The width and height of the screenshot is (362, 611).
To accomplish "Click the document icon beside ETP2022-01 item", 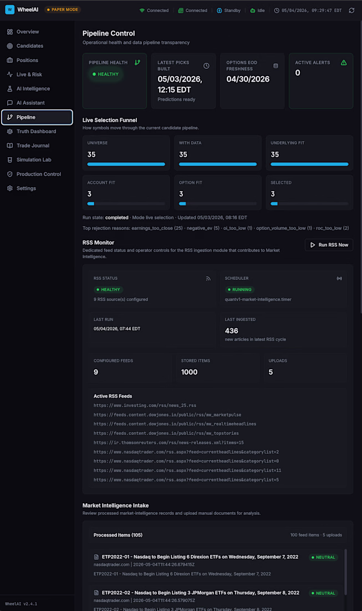I will coord(96,557).
